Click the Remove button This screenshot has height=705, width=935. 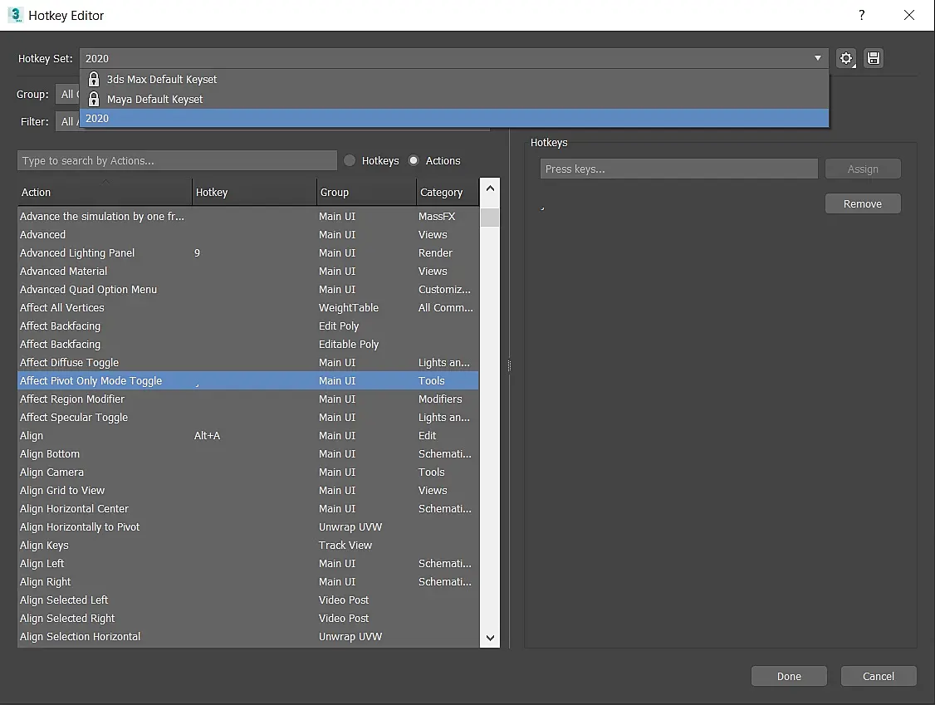[x=863, y=204]
